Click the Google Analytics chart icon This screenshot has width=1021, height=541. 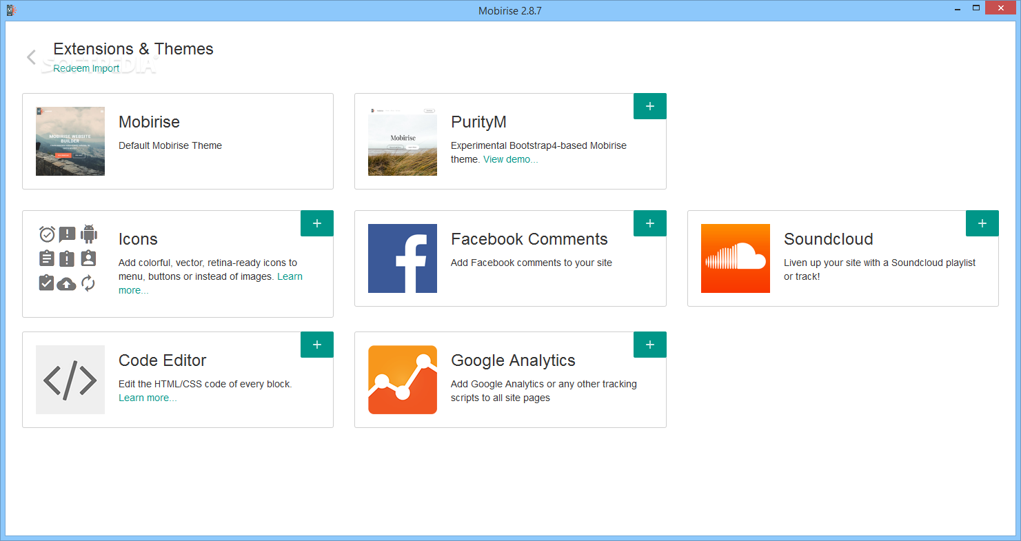pos(403,380)
